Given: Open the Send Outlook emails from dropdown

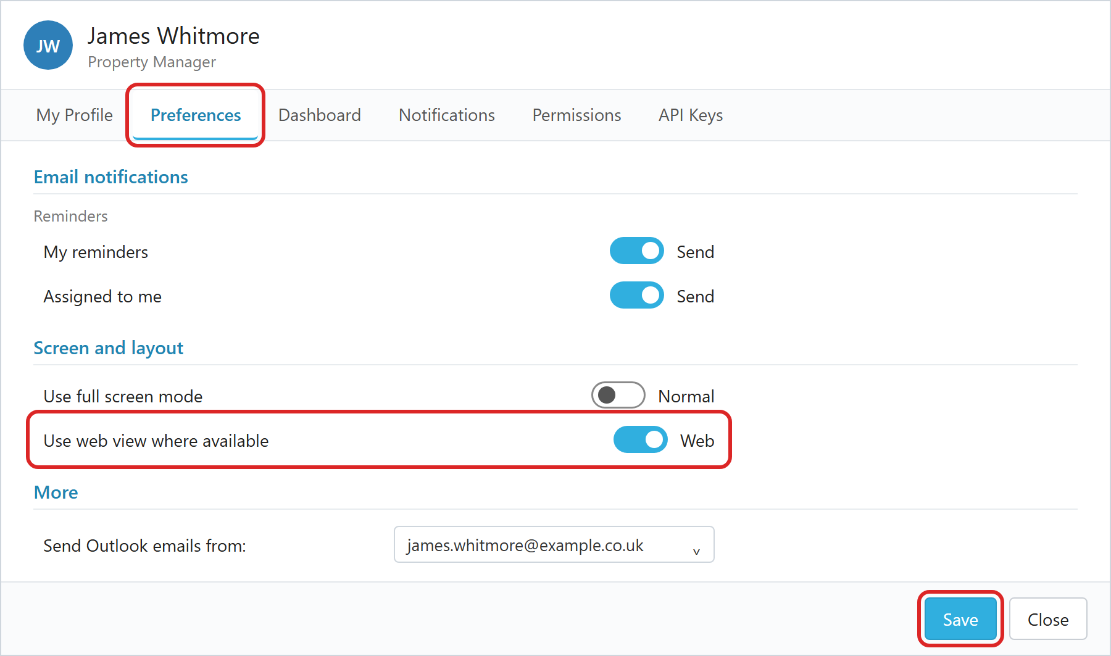Looking at the screenshot, I should tap(554, 544).
